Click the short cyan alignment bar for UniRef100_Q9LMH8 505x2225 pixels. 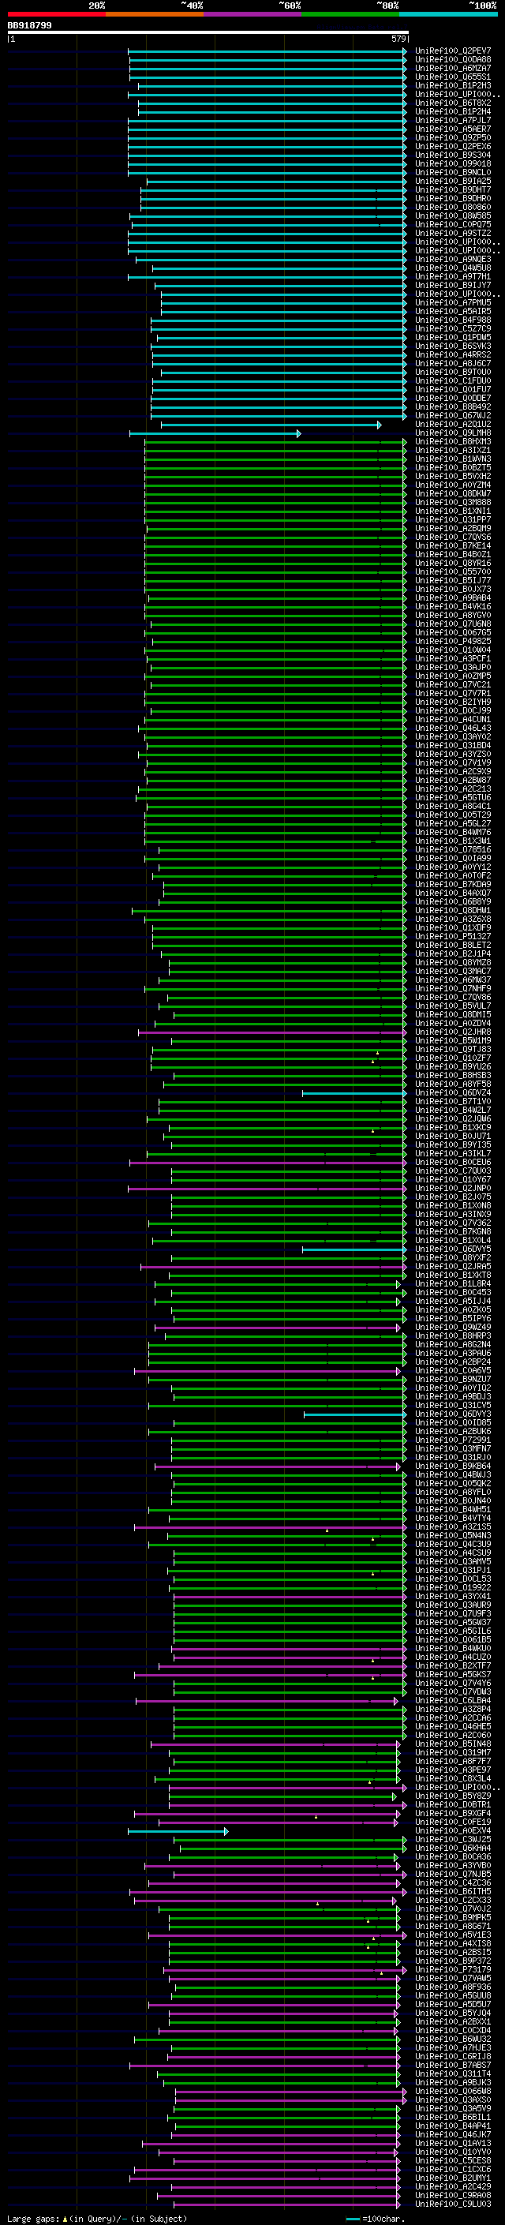(x=215, y=433)
